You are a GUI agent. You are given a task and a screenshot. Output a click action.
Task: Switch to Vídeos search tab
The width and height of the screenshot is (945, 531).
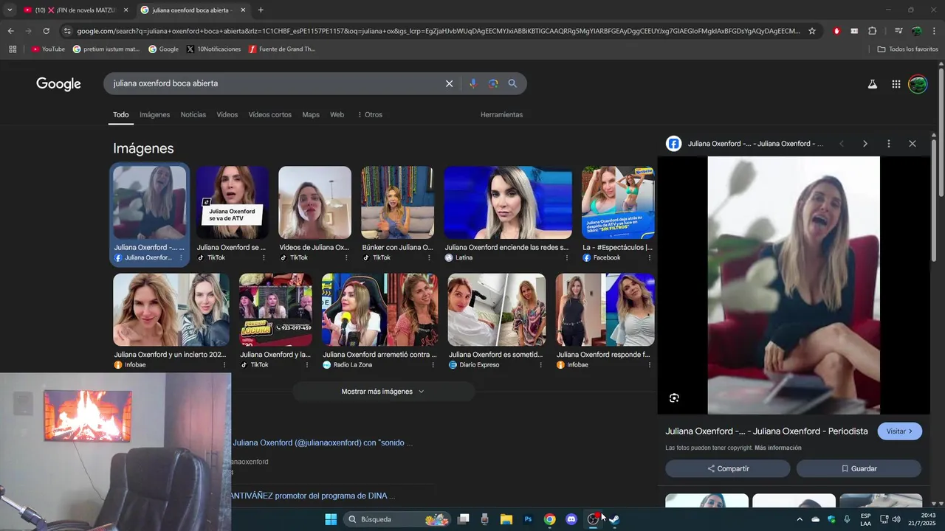click(x=227, y=115)
